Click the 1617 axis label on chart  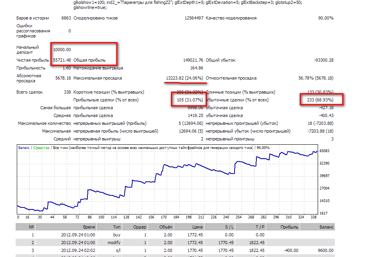324,213
